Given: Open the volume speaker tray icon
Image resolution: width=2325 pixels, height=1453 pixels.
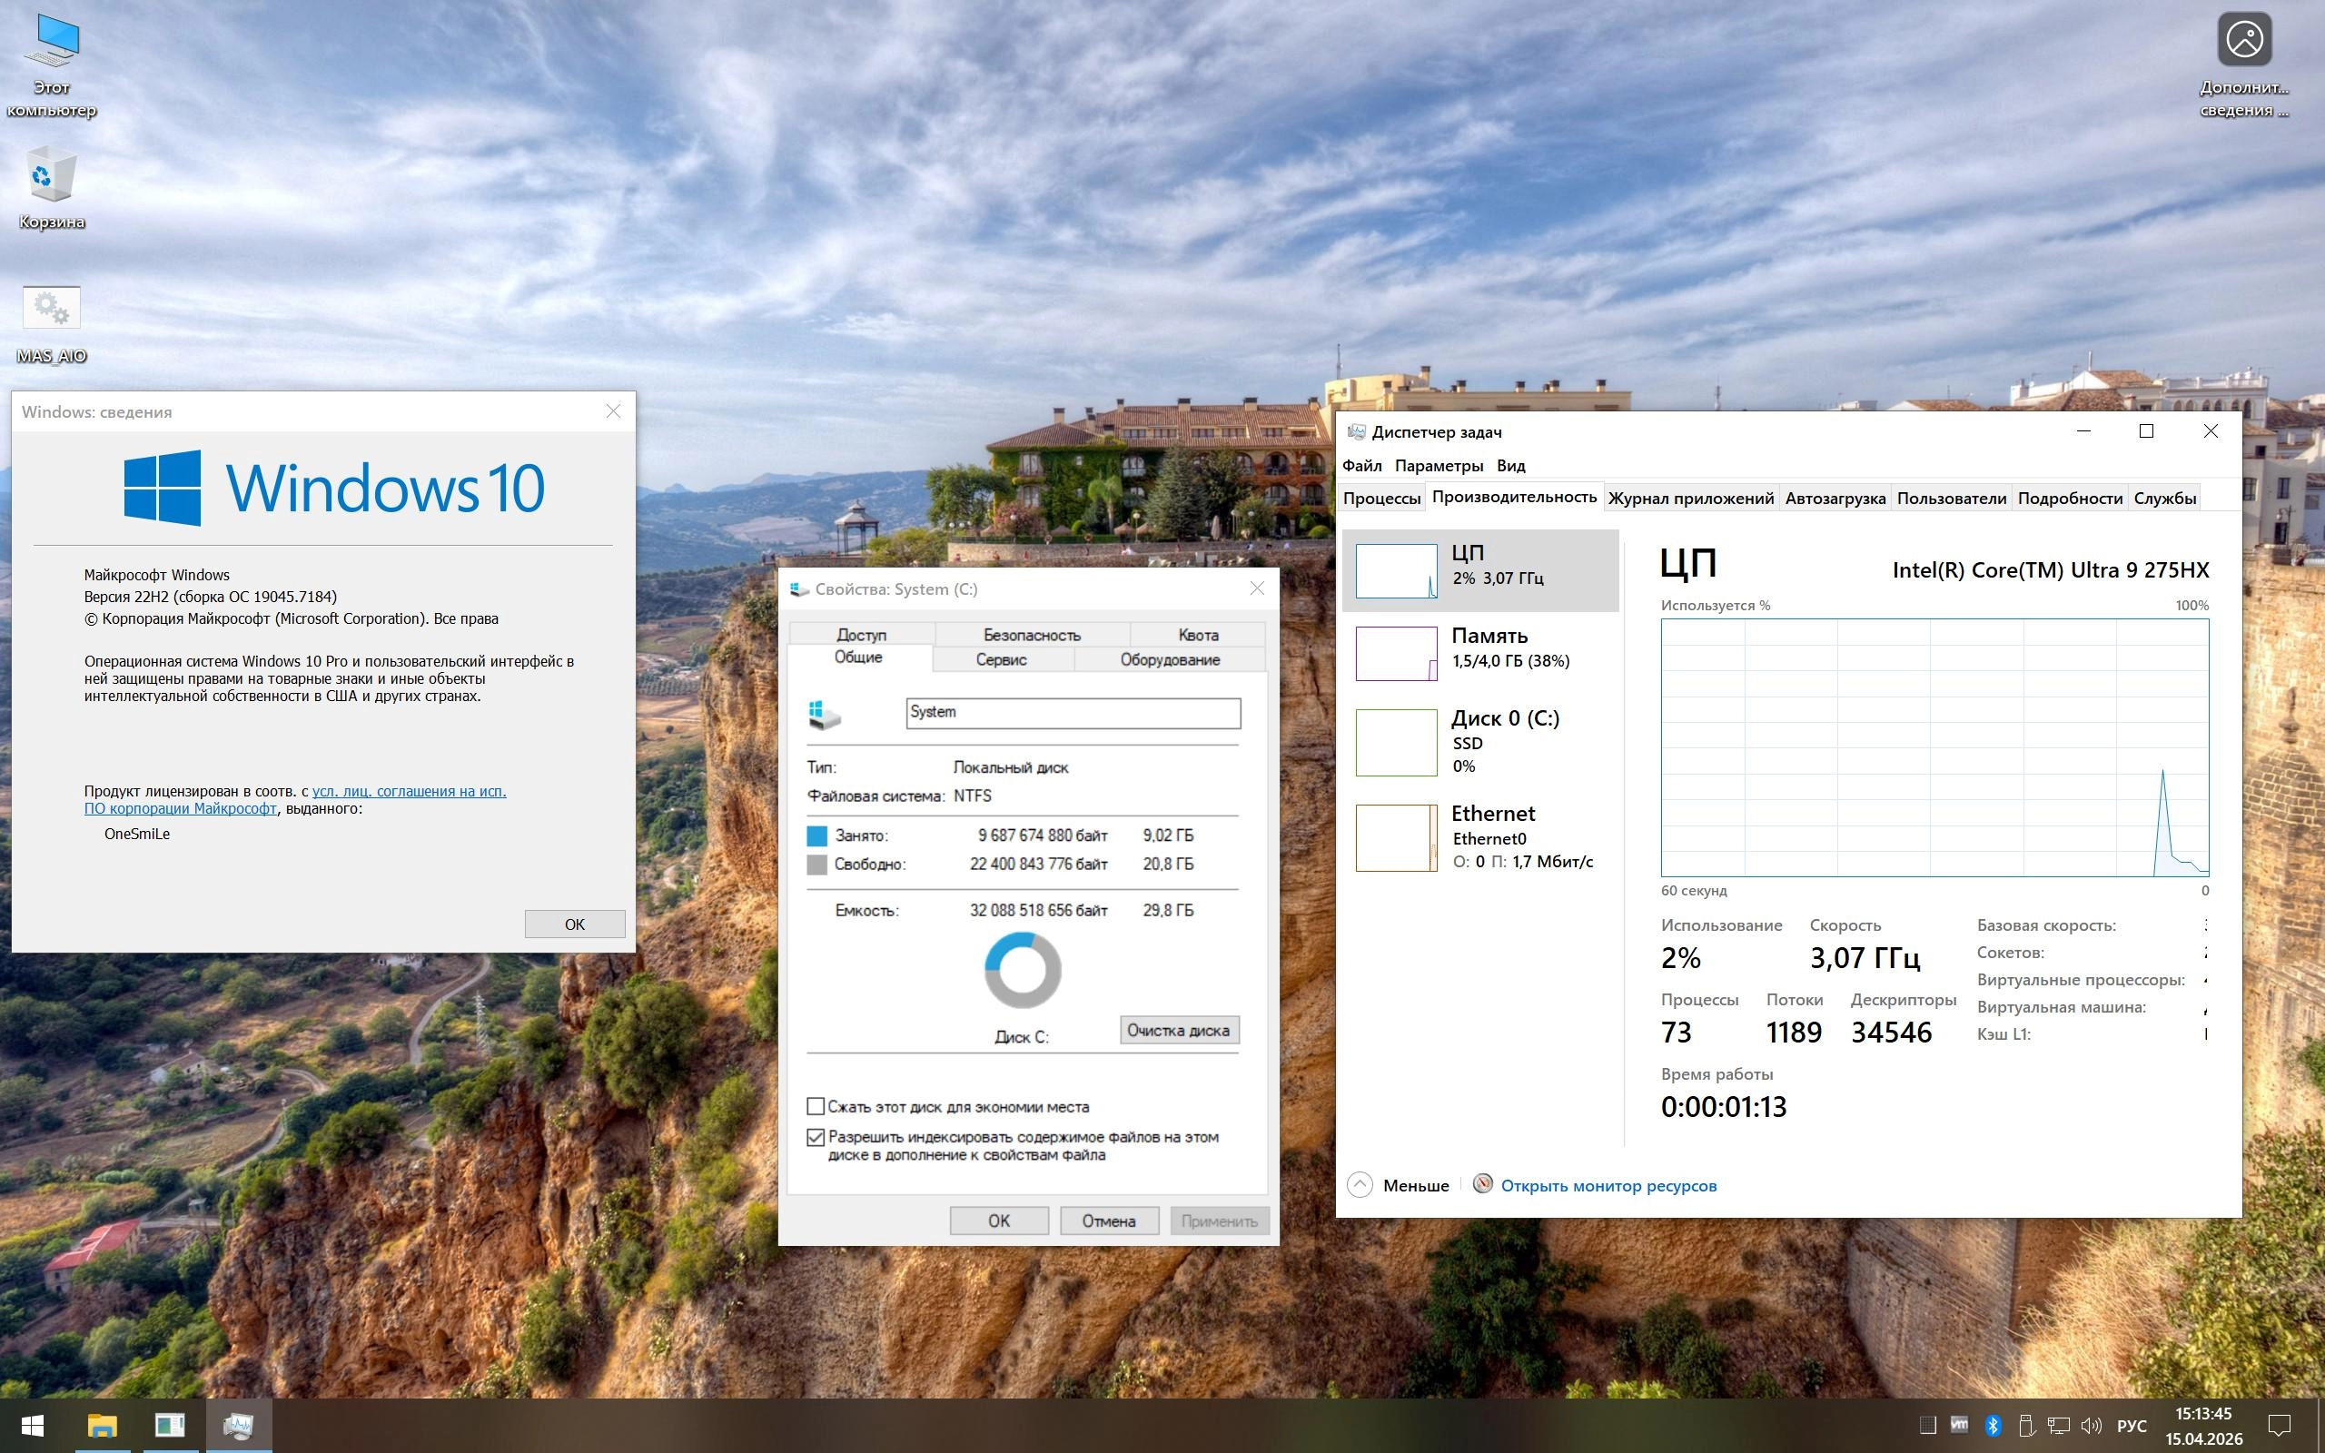Looking at the screenshot, I should [x=2091, y=1425].
